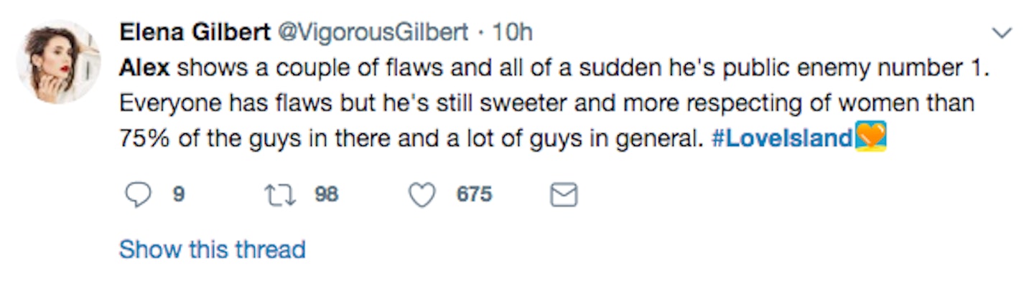Click the like count 675
Image resolution: width=1034 pixels, height=283 pixels.
(x=475, y=195)
